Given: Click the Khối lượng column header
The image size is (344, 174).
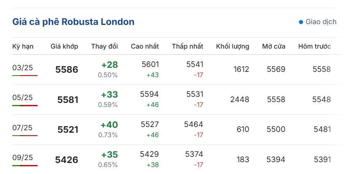Looking at the screenshot, I should (233, 47).
